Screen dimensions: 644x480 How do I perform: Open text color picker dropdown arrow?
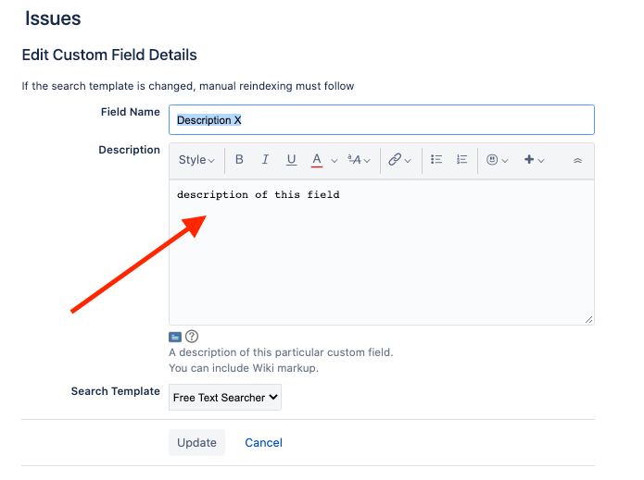click(335, 161)
